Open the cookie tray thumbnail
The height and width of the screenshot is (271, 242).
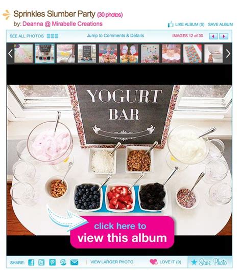coord(192,53)
